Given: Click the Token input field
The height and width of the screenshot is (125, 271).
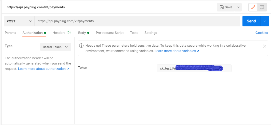Looking at the screenshot, I should (x=194, y=68).
